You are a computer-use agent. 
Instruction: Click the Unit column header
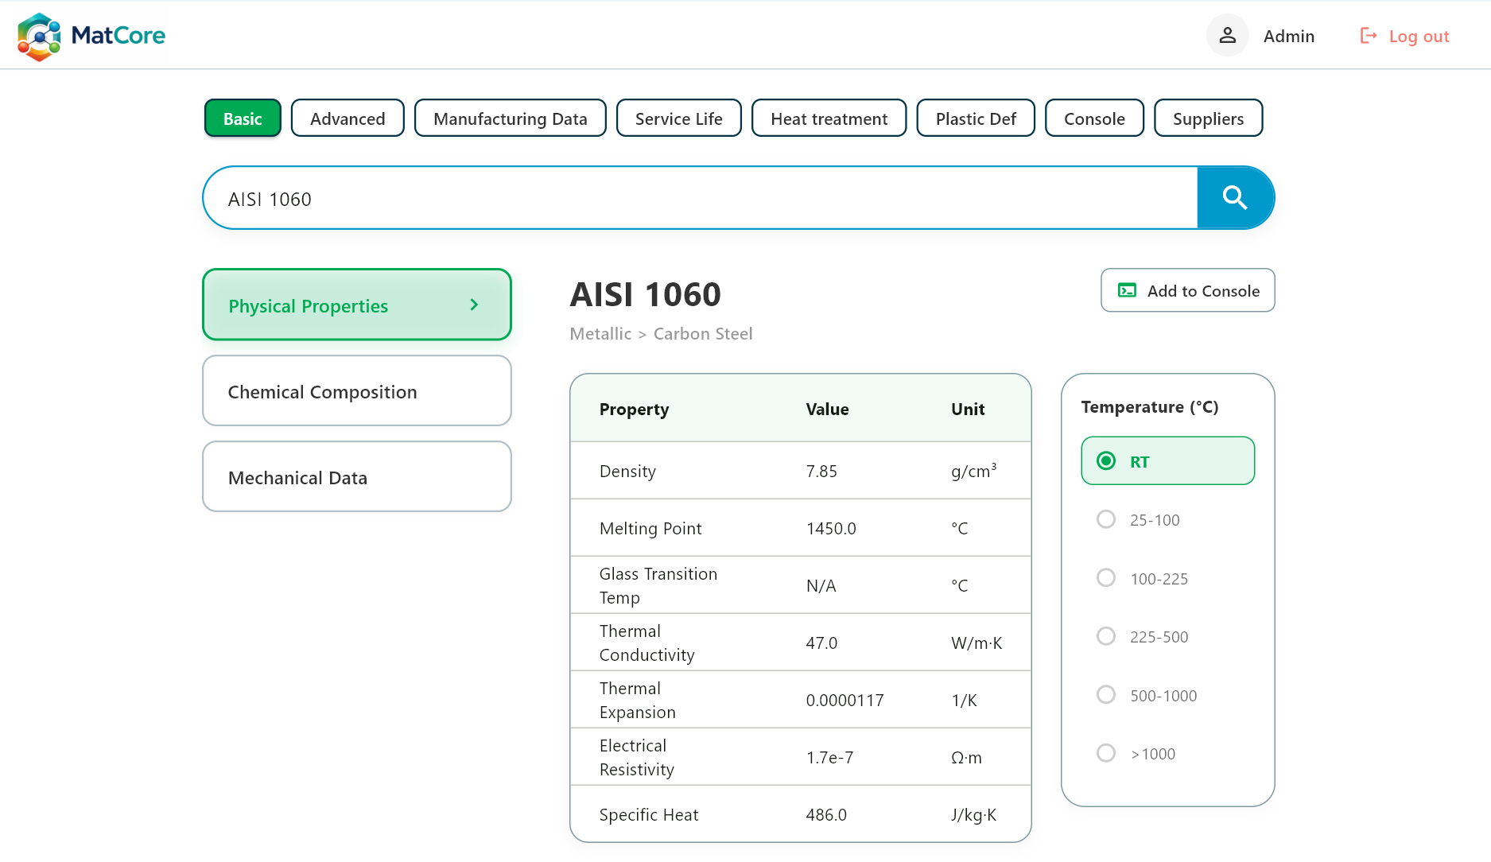click(x=968, y=410)
